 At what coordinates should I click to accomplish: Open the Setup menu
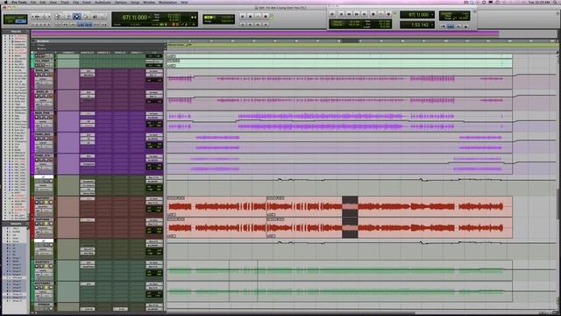click(135, 2)
